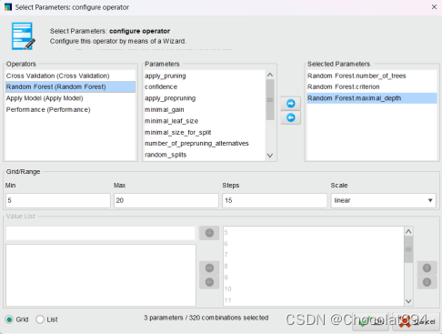This screenshot has height=334, width=442.
Task: Select apply_pruning parameter
Action: click(x=205, y=76)
